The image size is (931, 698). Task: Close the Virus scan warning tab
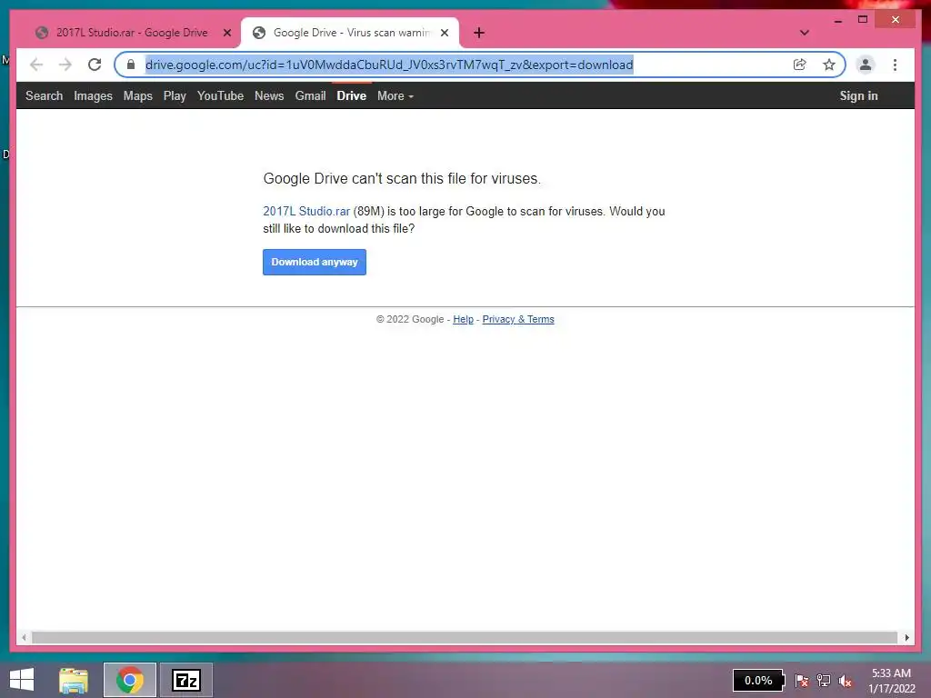pos(444,33)
